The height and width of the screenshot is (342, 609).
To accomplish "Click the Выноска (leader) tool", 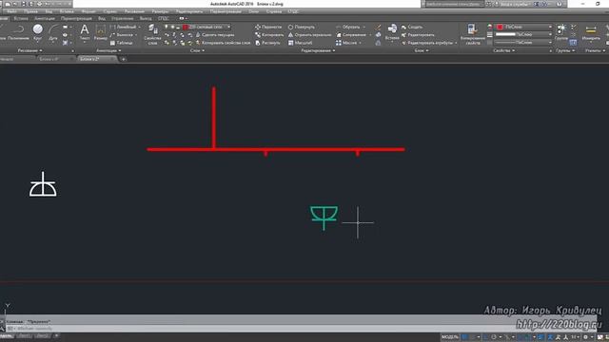I will (x=122, y=35).
